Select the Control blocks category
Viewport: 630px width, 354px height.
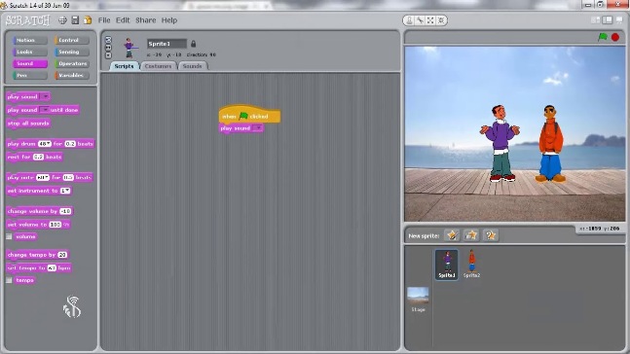pyautogui.click(x=72, y=40)
